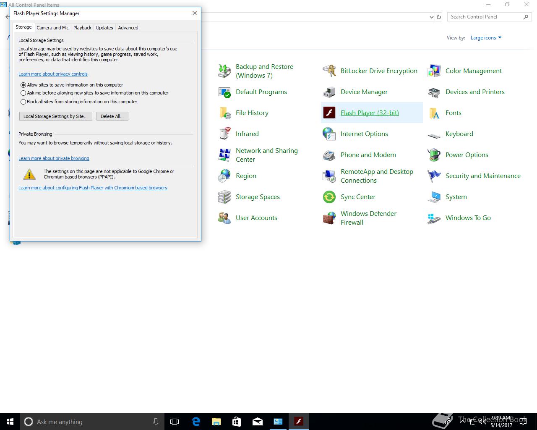Click Local Storage Settings by Site button
Screen dimensions: 537x430
(x=56, y=116)
